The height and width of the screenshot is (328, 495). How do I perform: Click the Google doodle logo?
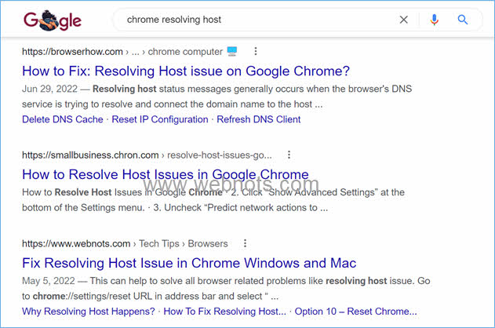pos(53,20)
